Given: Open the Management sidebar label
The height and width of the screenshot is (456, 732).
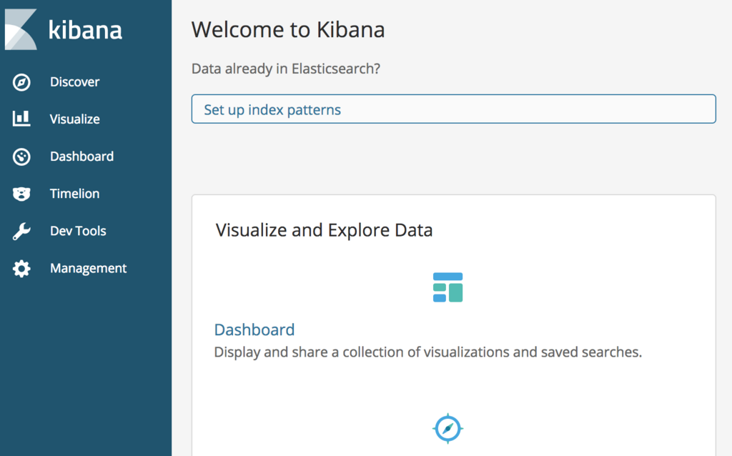Looking at the screenshot, I should (x=88, y=269).
